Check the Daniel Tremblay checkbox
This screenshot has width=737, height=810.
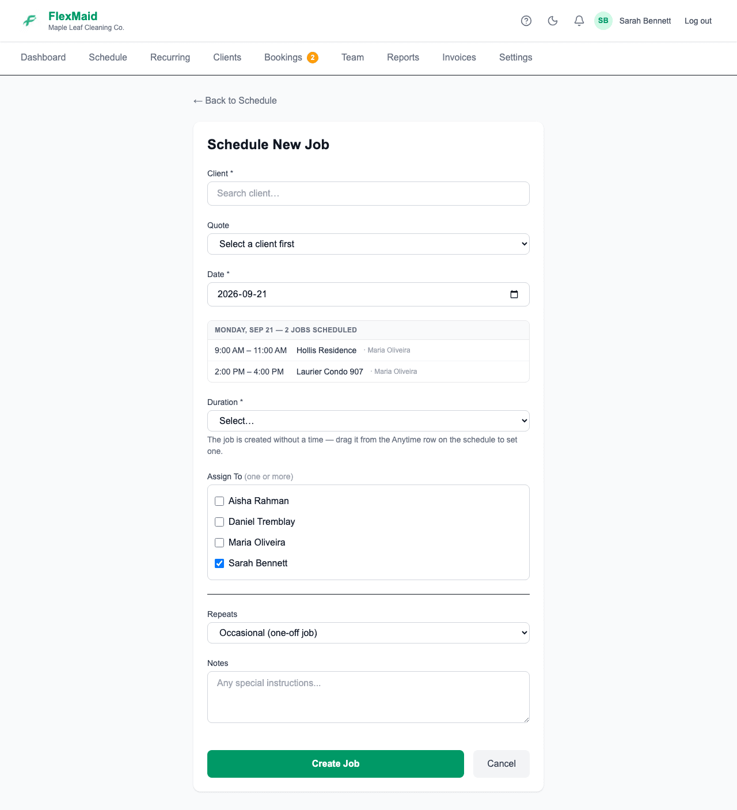tap(219, 522)
